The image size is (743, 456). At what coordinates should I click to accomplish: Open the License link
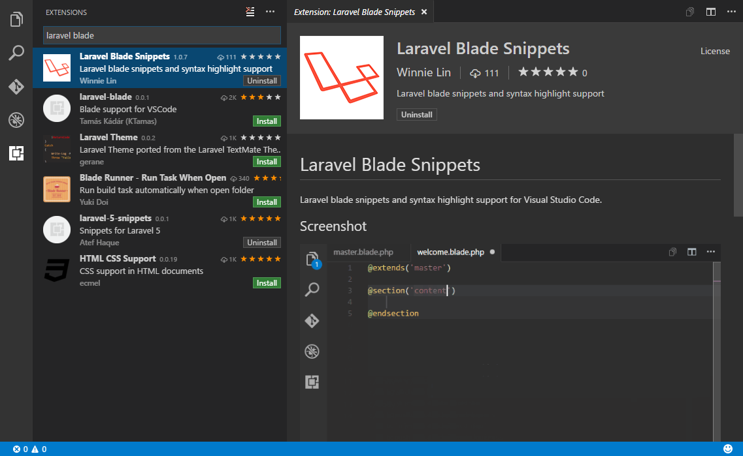[715, 51]
